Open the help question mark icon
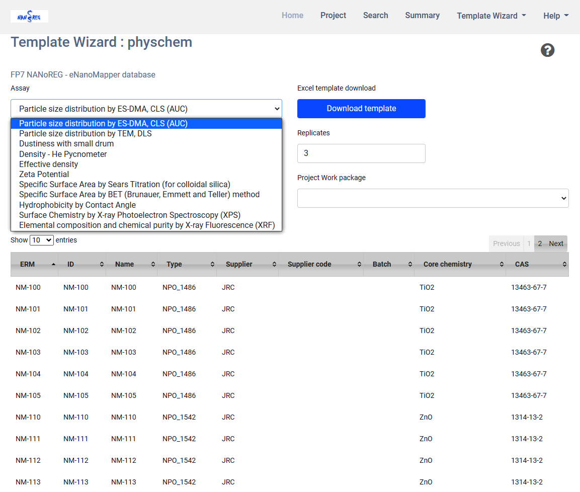580x492 pixels. [x=547, y=50]
